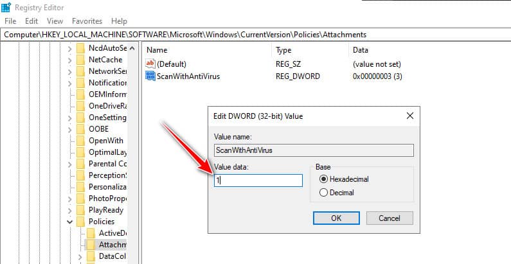Click the Parental Co folder icon
Viewport: 511px width, 264px height.
[80, 164]
